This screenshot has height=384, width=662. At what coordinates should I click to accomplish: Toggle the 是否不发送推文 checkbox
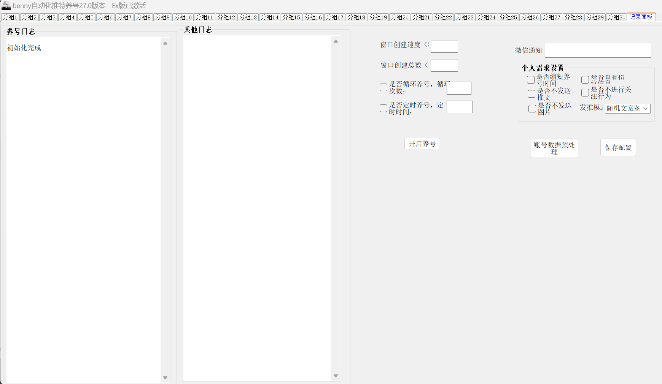[x=532, y=94]
